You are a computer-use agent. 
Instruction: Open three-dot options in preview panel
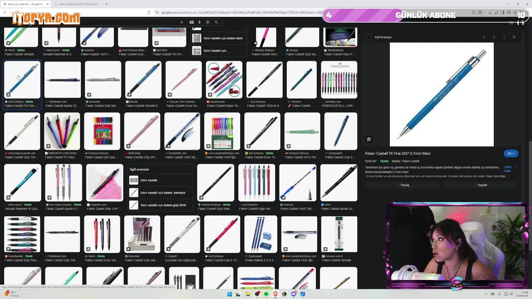point(504,37)
